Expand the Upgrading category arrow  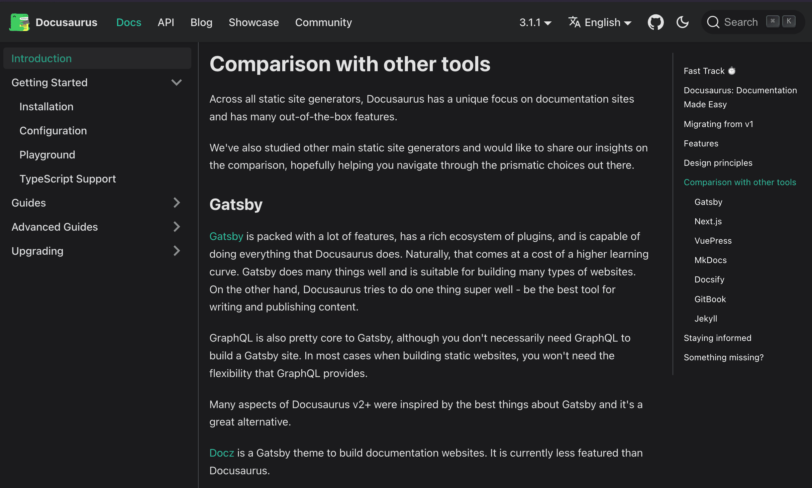177,251
